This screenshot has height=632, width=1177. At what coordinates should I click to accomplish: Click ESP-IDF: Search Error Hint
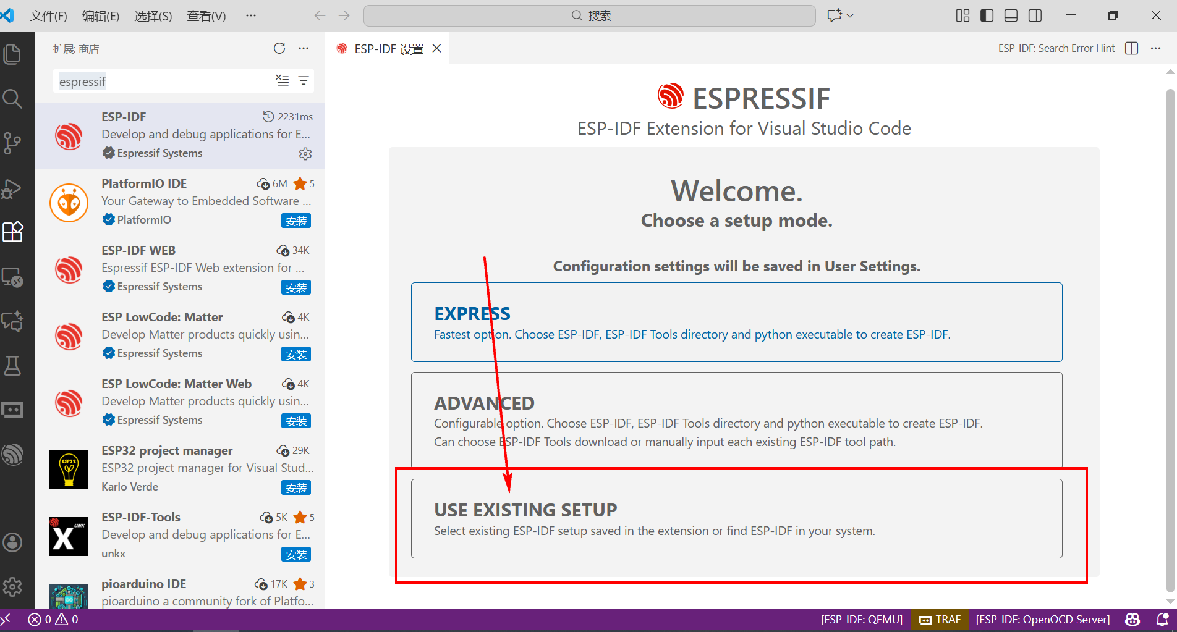pos(1056,48)
